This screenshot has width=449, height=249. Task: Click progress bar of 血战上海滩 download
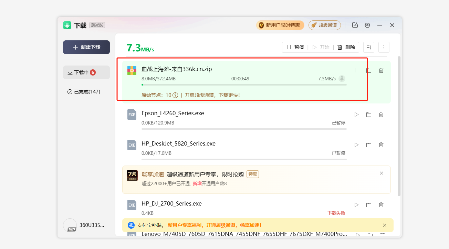pos(244,84)
